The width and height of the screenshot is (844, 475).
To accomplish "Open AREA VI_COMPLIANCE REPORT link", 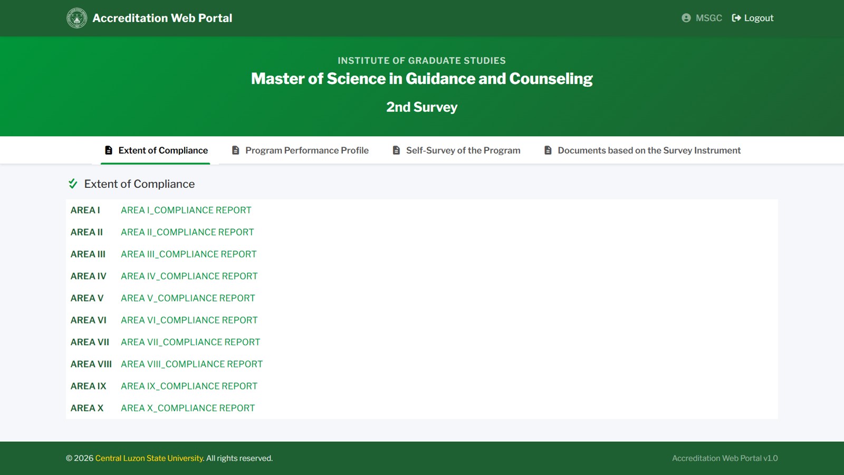I will 189,320.
